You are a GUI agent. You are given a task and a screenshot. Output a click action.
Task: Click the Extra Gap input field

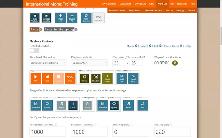click(x=131, y=132)
